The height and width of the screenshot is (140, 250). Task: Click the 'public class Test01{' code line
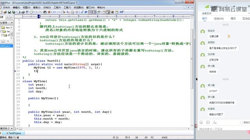(x=41, y=61)
